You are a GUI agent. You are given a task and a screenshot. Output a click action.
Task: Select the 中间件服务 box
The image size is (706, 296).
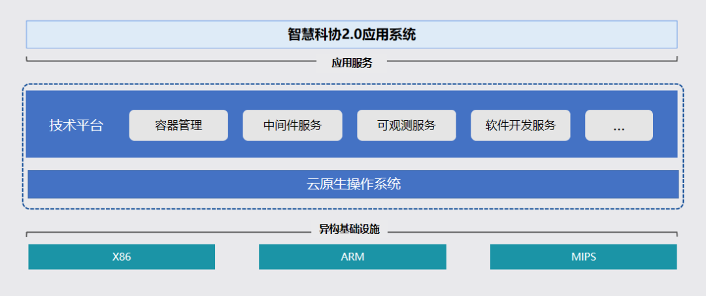click(292, 125)
